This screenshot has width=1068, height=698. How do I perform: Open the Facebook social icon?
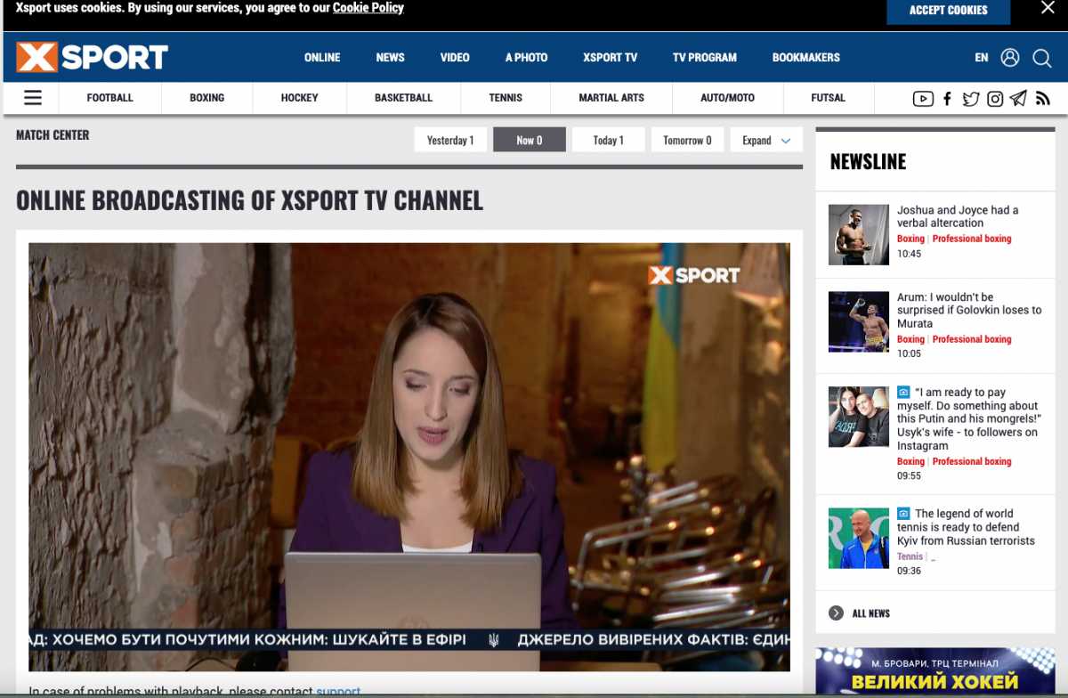pos(947,99)
